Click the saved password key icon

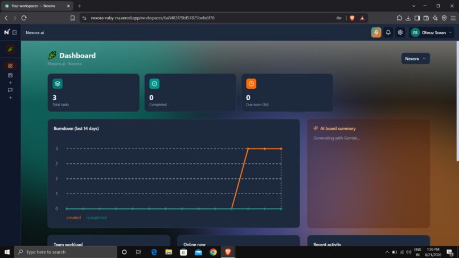pyautogui.click(x=339, y=18)
